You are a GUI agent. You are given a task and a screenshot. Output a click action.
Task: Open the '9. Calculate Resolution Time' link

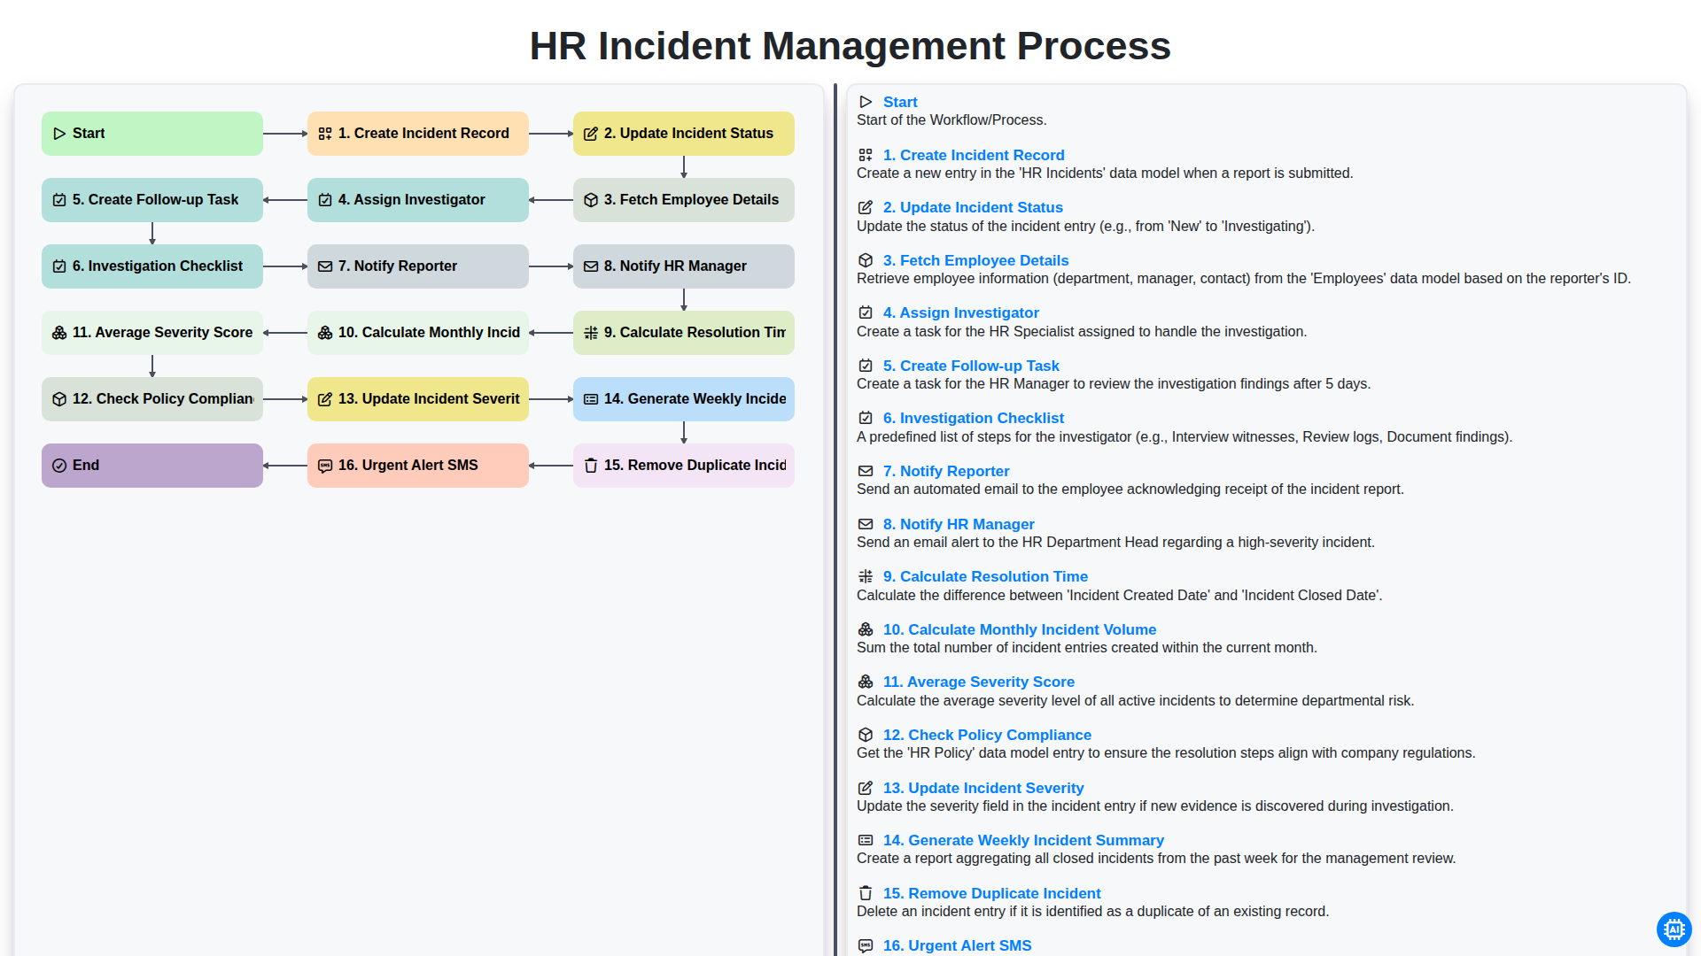tap(985, 576)
